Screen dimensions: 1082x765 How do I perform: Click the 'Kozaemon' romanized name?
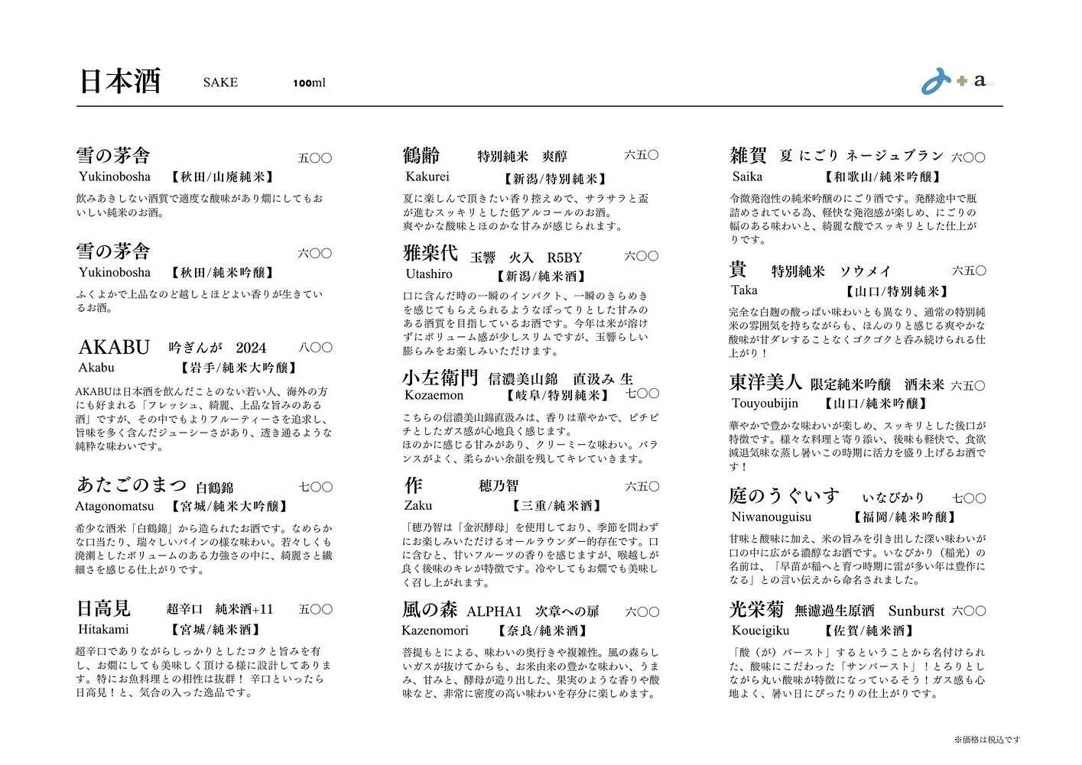(434, 395)
